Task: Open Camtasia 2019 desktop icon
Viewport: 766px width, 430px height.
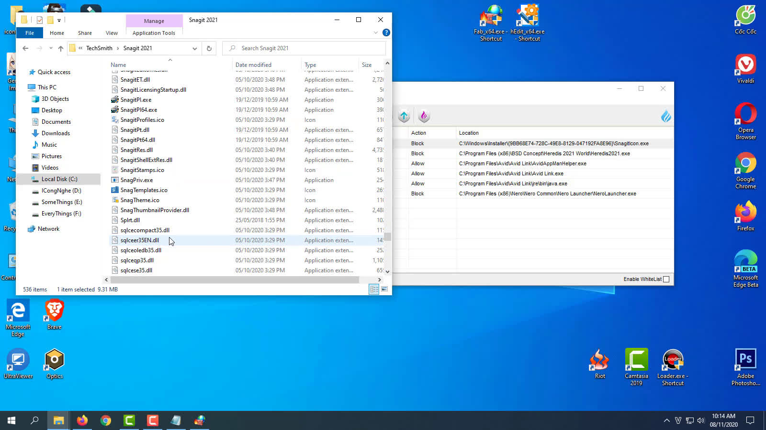Action: [x=636, y=367]
